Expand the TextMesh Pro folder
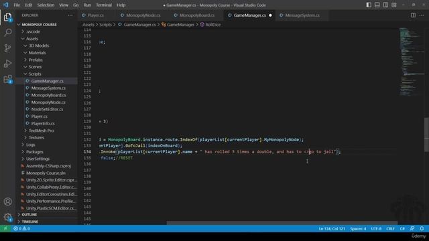429x241 pixels. [x=41, y=131]
